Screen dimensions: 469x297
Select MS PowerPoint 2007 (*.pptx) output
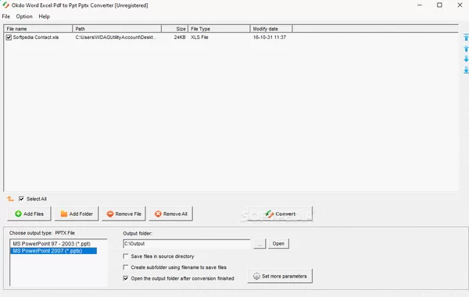[x=53, y=251]
